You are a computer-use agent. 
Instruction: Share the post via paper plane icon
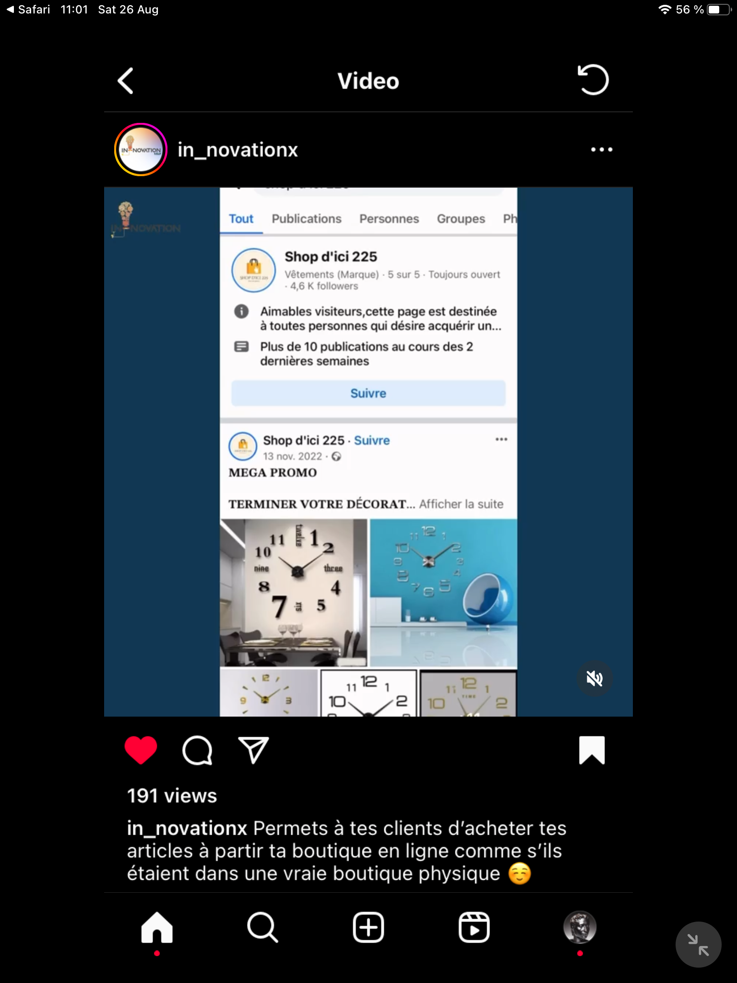(x=253, y=750)
